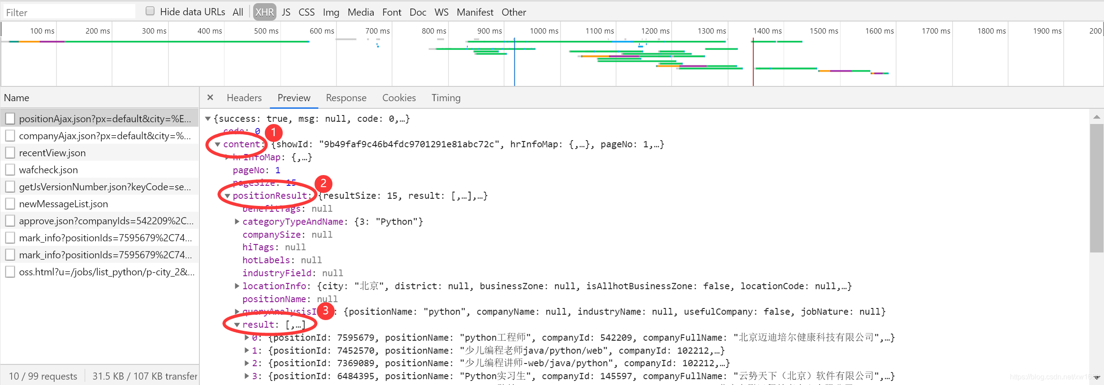Select oss.html request file icon
This screenshot has height=385, width=1104.
point(10,272)
